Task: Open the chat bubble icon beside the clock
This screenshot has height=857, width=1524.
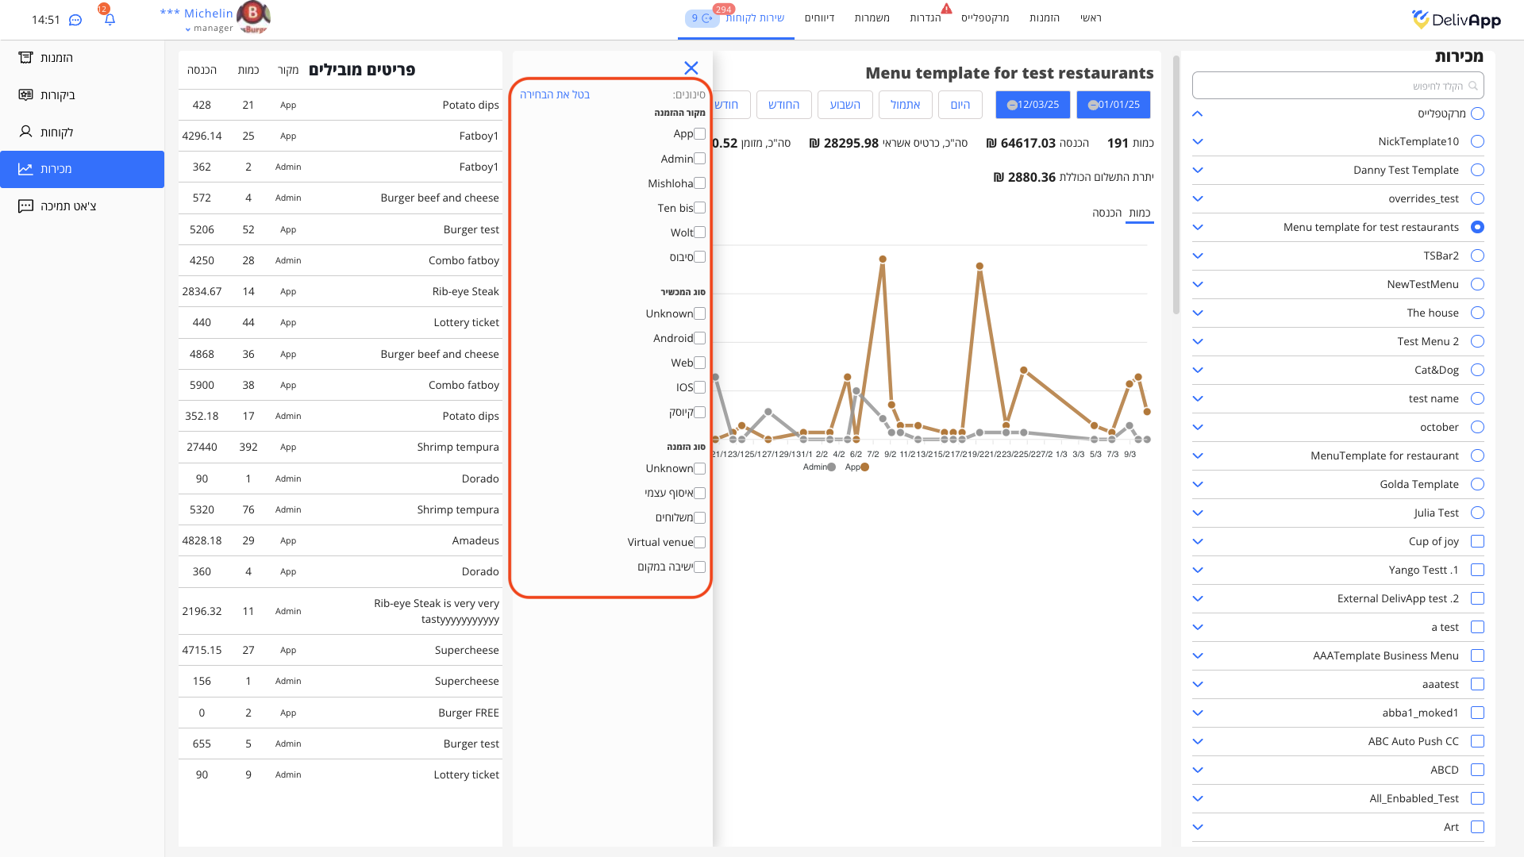Action: point(75,20)
